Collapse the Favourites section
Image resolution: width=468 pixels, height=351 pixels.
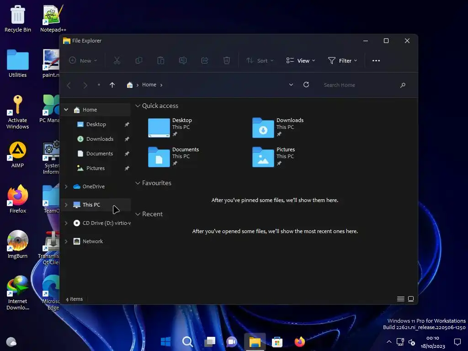pos(138,183)
